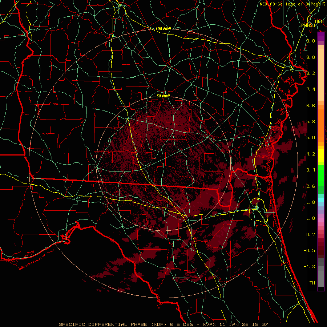The image size is (327, 327).
Task: Click the 50 NMI range ring label
Action: (163, 96)
